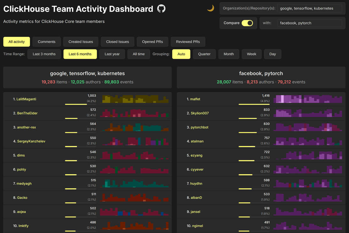Turn off the Compare switch

coord(247,23)
